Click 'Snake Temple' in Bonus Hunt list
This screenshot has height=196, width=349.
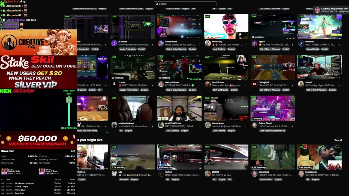tap(22, 187)
